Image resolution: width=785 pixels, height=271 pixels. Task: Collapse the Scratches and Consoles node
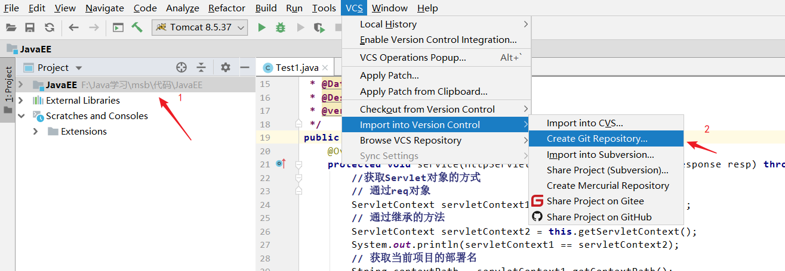[x=21, y=116]
